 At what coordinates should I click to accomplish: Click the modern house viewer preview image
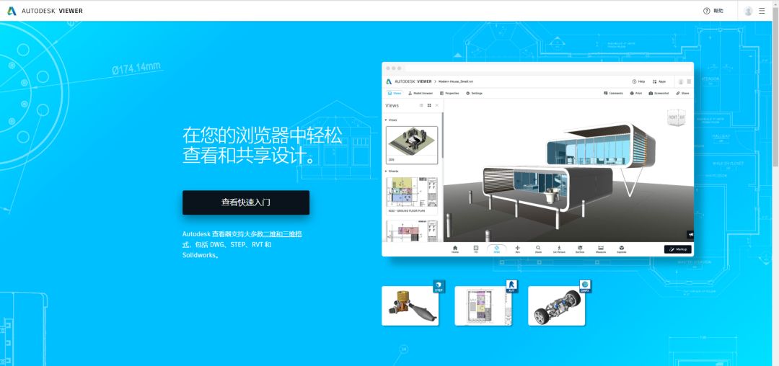point(537,159)
